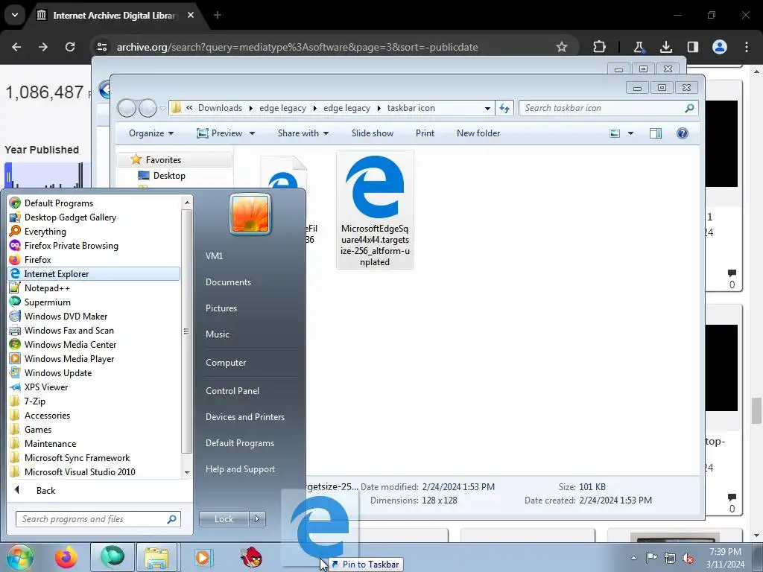Open the muted volume tray icon
The width and height of the screenshot is (763, 572).
point(688,558)
